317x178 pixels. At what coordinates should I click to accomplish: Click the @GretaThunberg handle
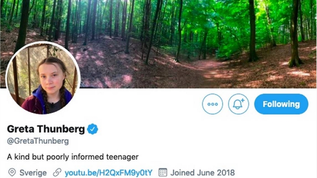[38, 141]
